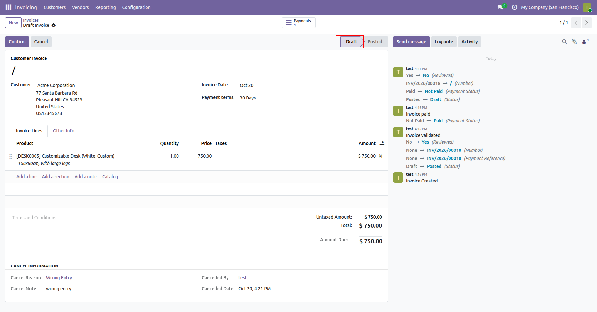Open the apps grid menu icon
Image resolution: width=597 pixels, height=312 pixels.
(9, 7)
